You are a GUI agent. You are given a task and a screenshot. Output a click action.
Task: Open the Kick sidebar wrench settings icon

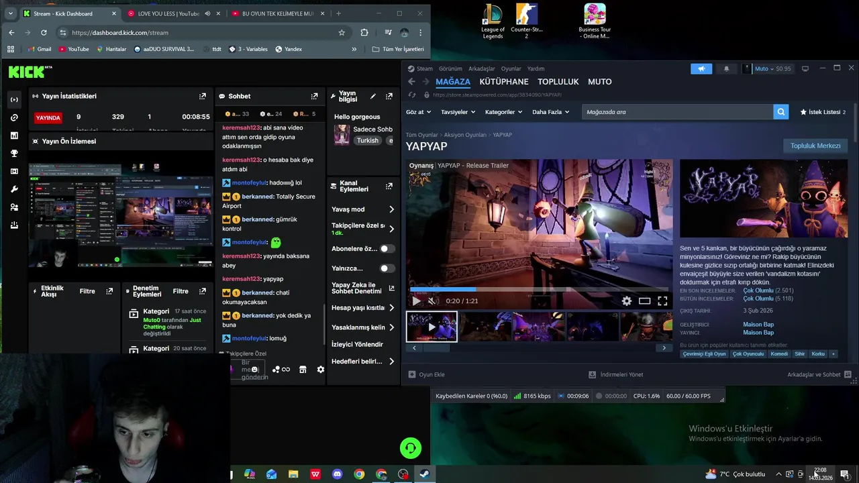pos(14,189)
